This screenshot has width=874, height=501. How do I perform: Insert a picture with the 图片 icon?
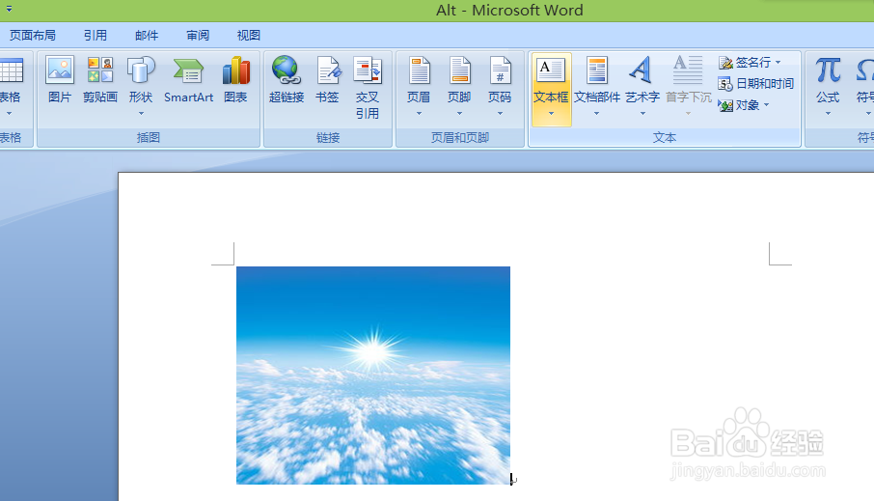59,70
